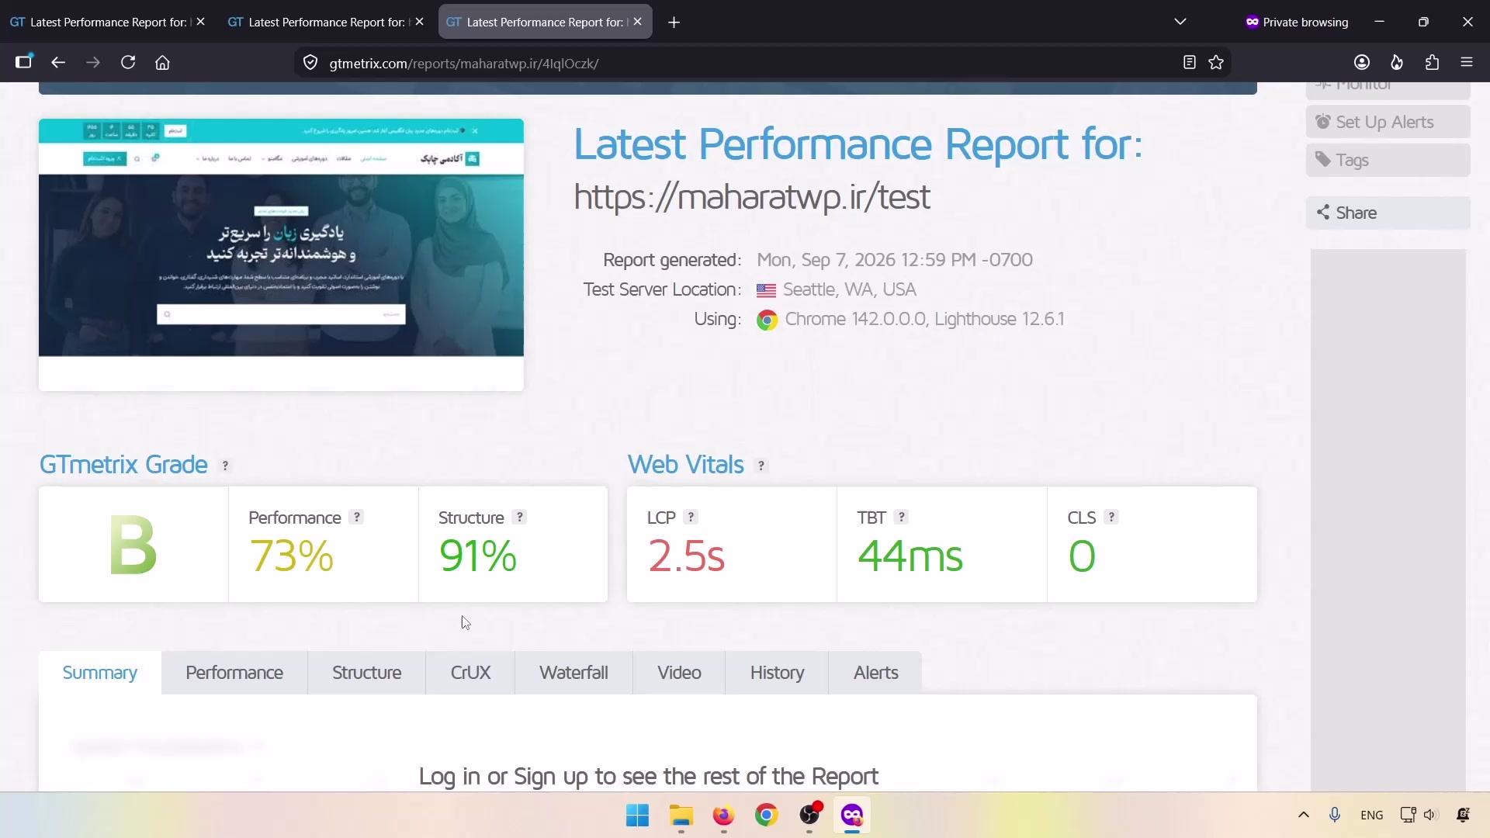
Task: Open File Explorer from the taskbar
Action: pyautogui.click(x=681, y=815)
